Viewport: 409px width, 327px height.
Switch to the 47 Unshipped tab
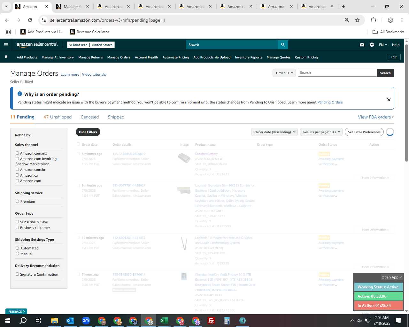pos(58,117)
